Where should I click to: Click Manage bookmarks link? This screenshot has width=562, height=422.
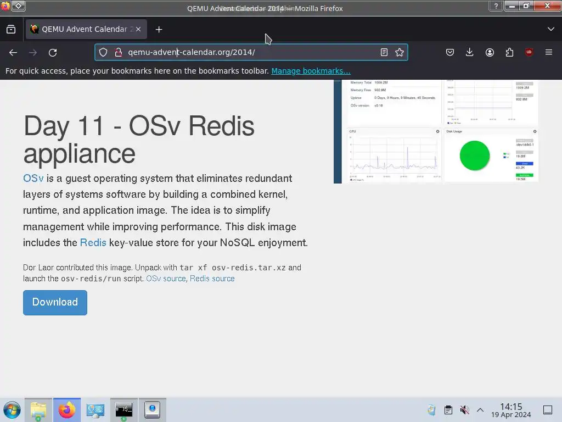(311, 71)
